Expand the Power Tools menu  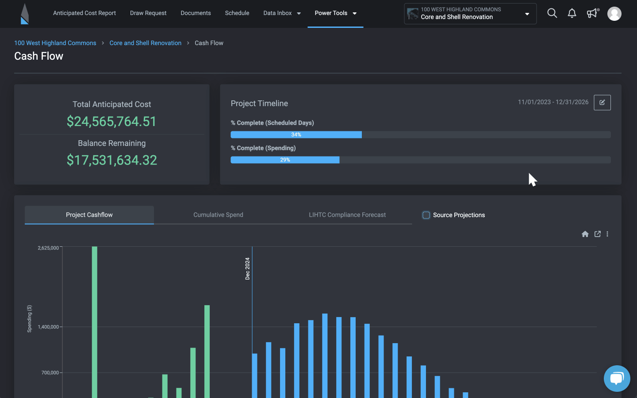click(x=335, y=13)
